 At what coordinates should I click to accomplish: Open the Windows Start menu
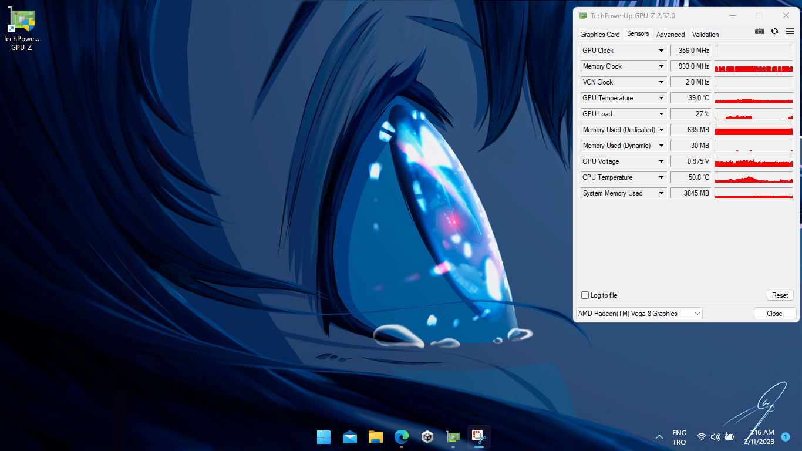click(324, 437)
